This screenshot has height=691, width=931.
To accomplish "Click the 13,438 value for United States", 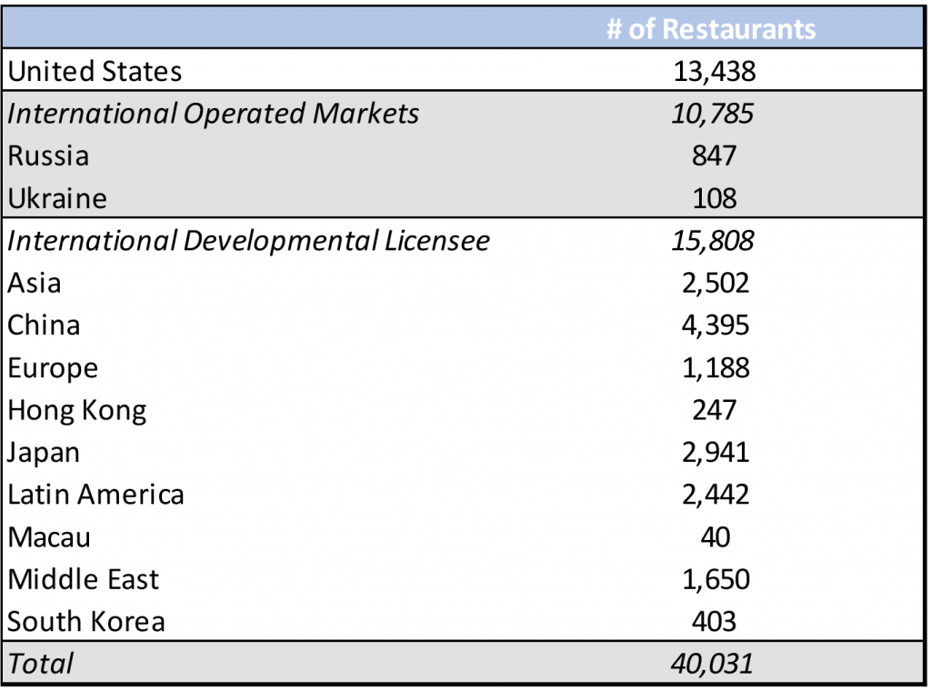I will (x=715, y=71).
